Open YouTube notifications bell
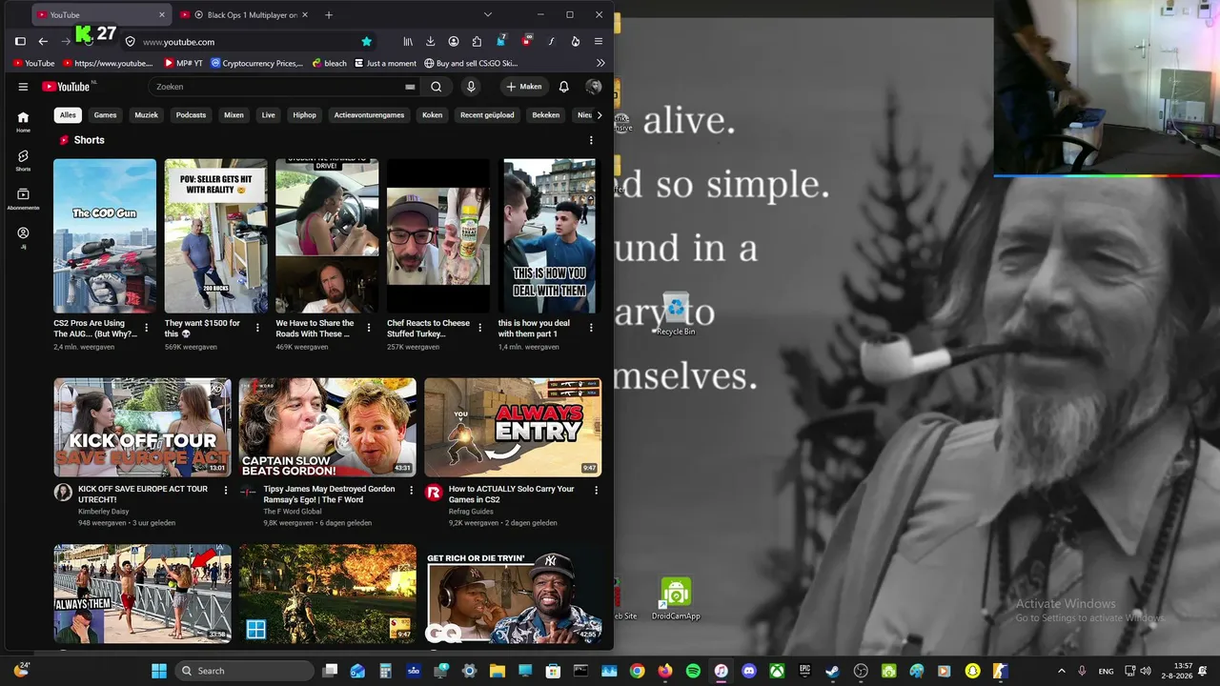 pyautogui.click(x=563, y=87)
